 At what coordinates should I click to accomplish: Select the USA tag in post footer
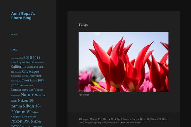click(104, 123)
